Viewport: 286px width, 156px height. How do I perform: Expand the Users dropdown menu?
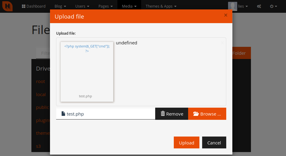point(82,6)
